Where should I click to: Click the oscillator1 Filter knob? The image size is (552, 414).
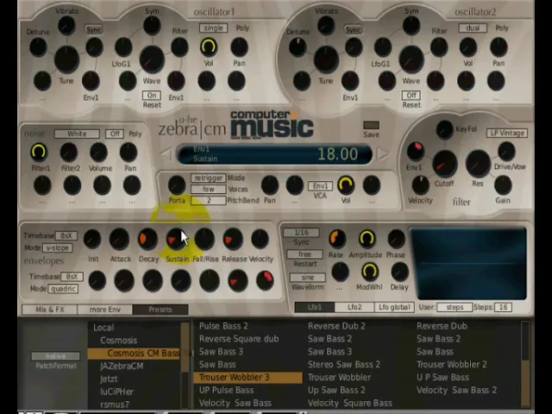[x=179, y=47]
